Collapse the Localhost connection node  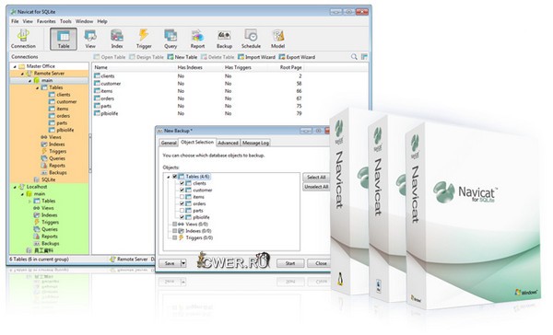pyautogui.click(x=15, y=187)
